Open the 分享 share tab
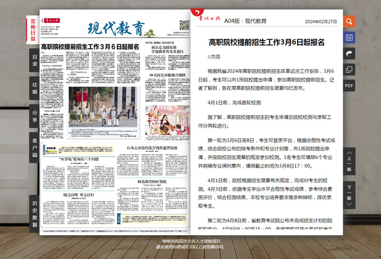Screen dimensions: 381x259 pos(34,116)
